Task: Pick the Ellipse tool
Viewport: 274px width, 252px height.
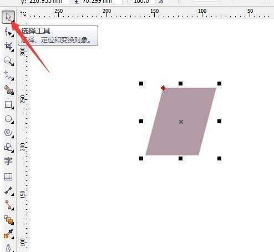Action: (x=8, y=119)
